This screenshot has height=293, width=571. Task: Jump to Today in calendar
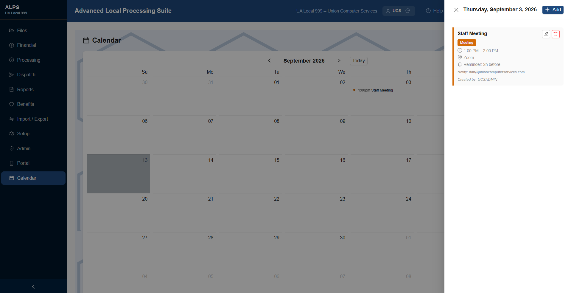tap(358, 61)
